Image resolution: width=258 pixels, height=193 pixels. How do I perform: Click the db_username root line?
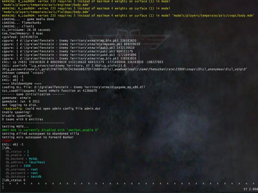[x=21, y=169]
